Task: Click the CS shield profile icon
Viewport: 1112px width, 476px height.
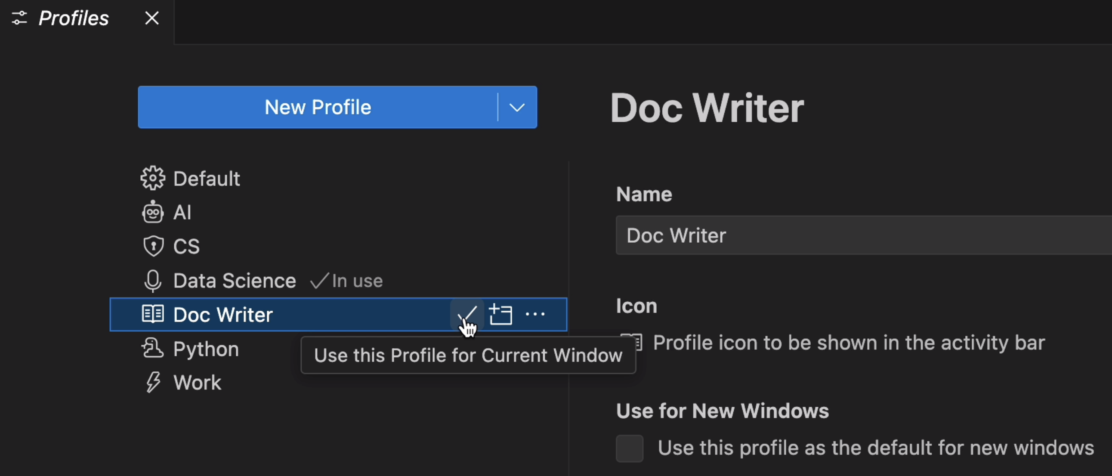Action: pos(153,246)
